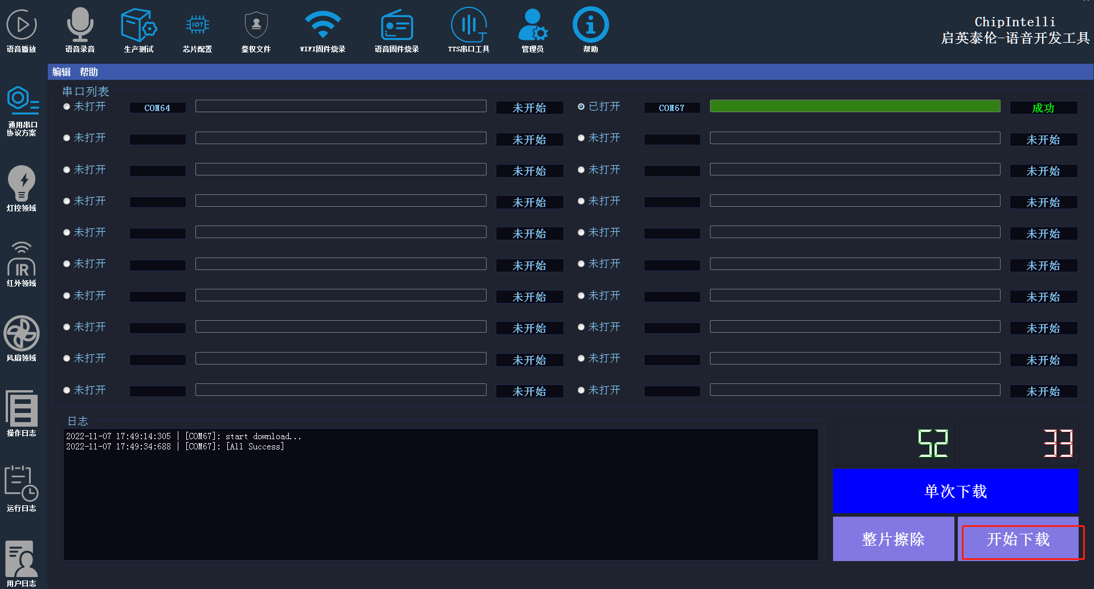Click the [All Success] log line

point(175,447)
